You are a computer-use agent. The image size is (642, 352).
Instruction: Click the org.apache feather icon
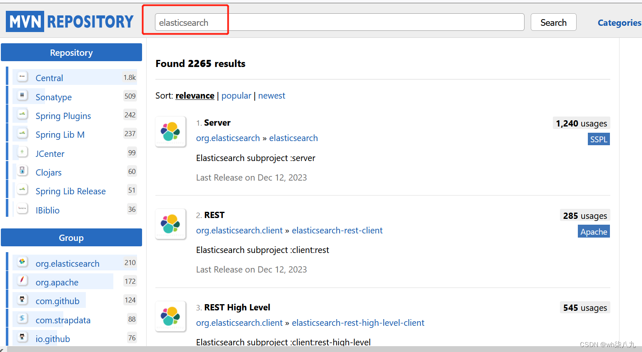22,281
